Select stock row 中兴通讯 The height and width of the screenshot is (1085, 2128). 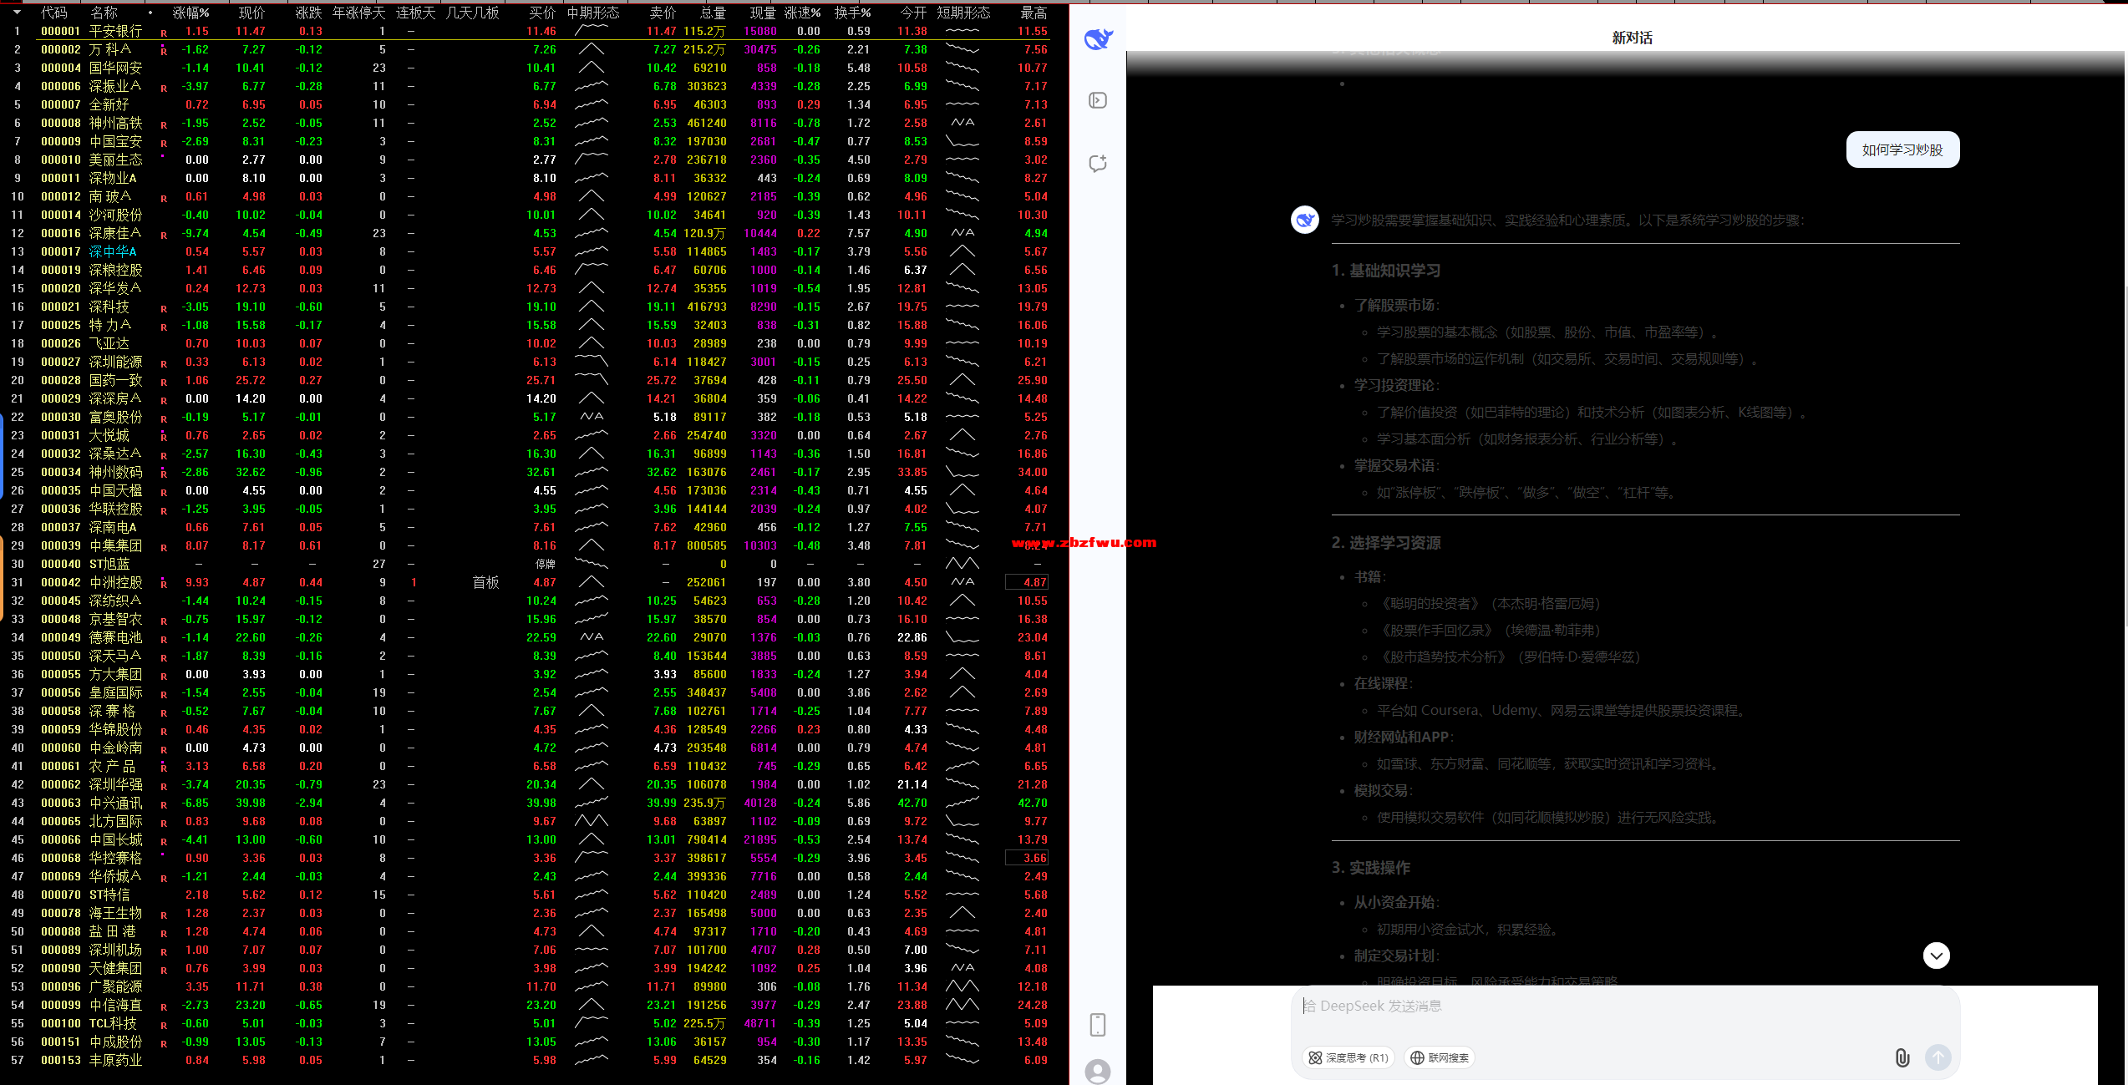tap(533, 803)
